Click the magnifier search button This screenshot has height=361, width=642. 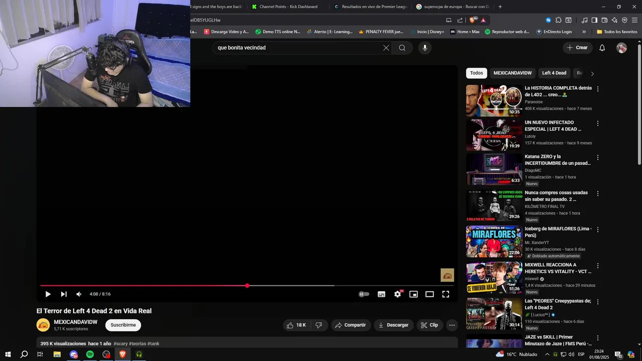coord(402,48)
